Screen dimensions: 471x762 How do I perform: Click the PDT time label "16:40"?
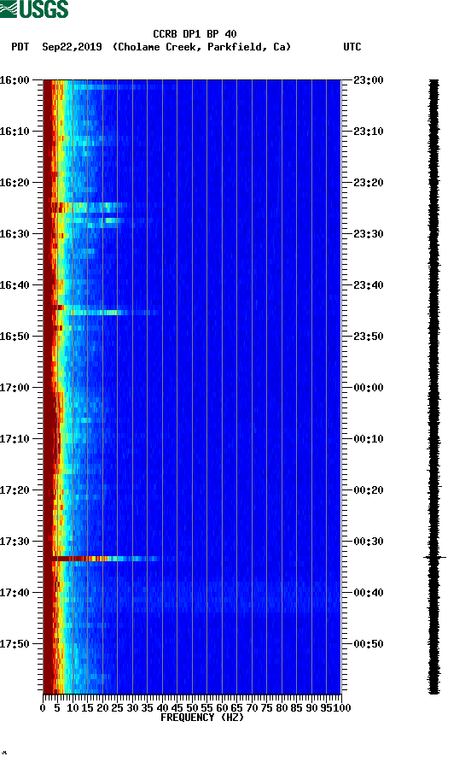(x=15, y=285)
